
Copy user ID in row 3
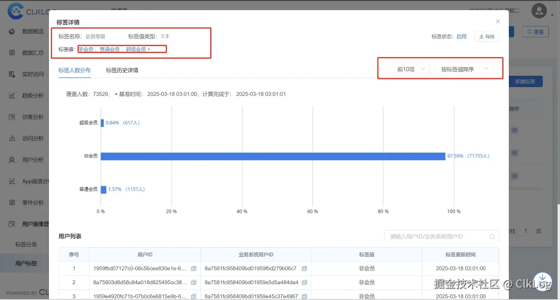pos(194,296)
